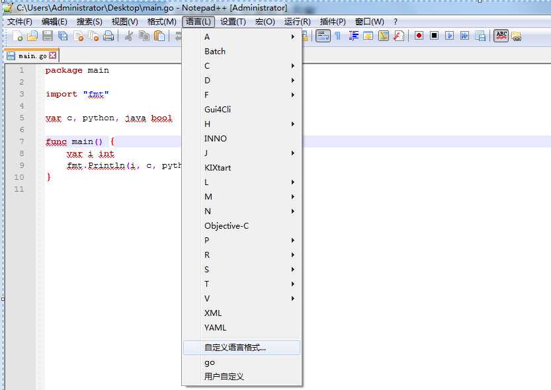Open the 文件(F) menu

click(x=20, y=22)
